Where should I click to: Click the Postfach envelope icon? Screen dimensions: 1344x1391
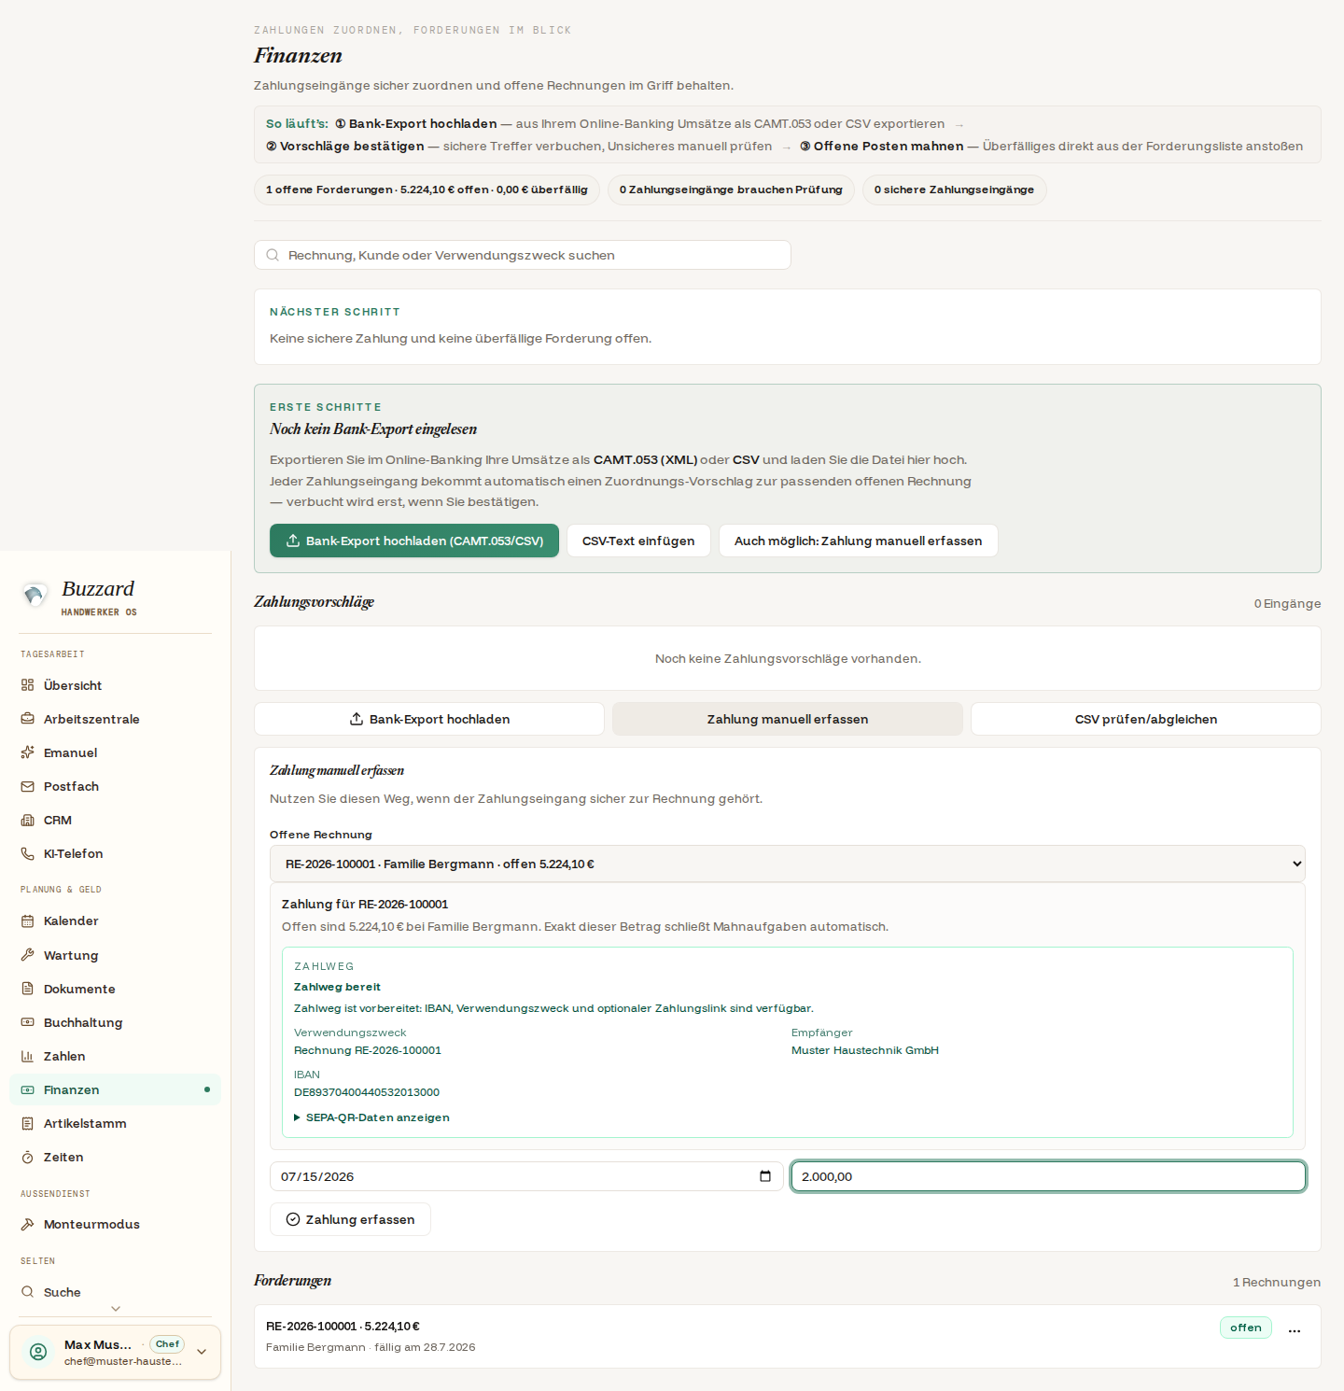click(27, 786)
